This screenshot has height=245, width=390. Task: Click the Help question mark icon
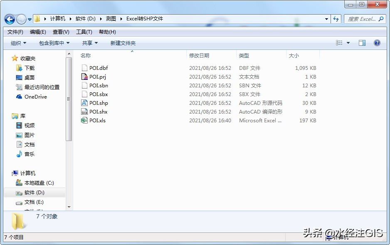pyautogui.click(x=377, y=42)
